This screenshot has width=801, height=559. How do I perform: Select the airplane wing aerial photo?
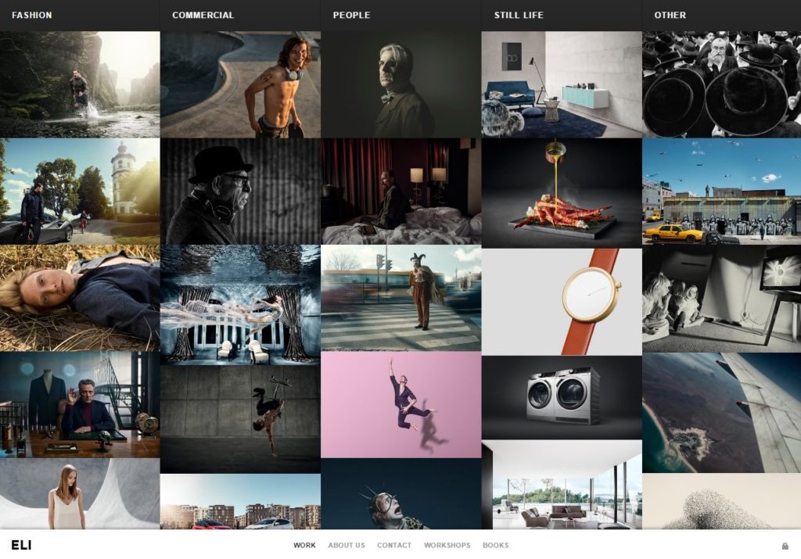[721, 412]
